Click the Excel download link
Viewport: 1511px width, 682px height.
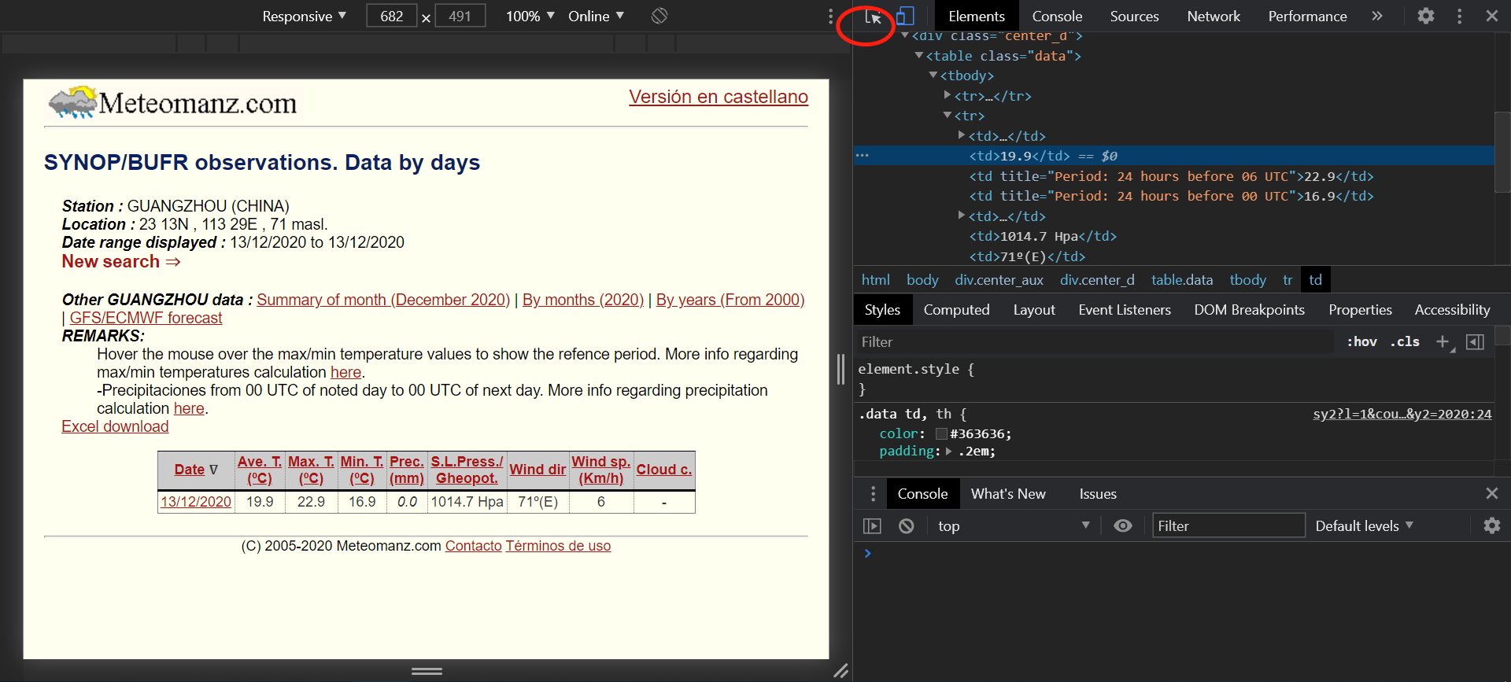[x=115, y=426]
